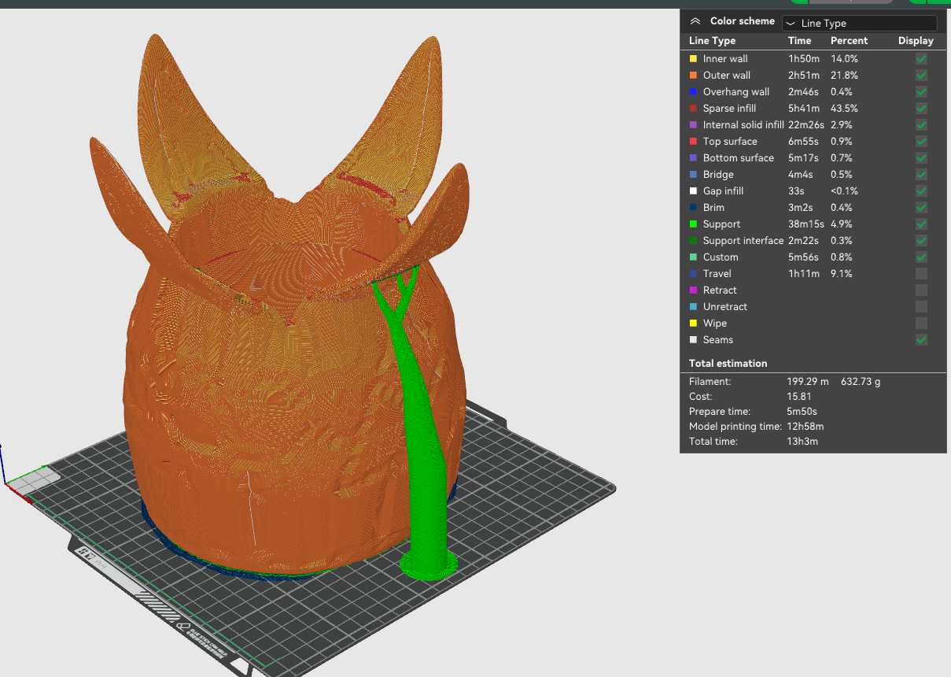
Task: Toggle Bottom surface display checkbox
Action: (x=921, y=158)
